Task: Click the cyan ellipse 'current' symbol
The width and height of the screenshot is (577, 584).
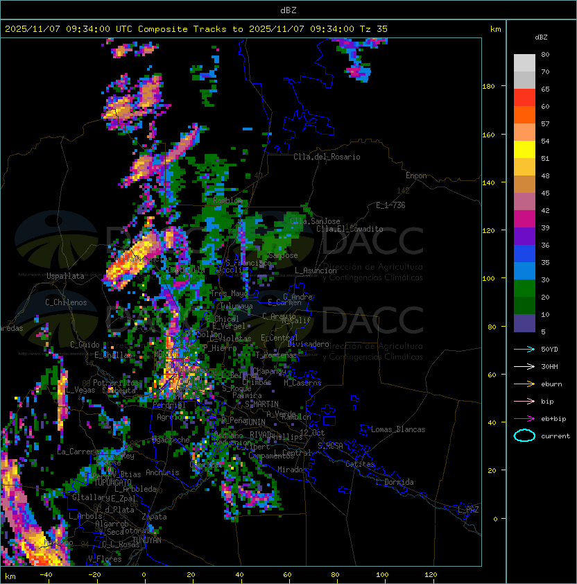Action: pyautogui.click(x=524, y=436)
